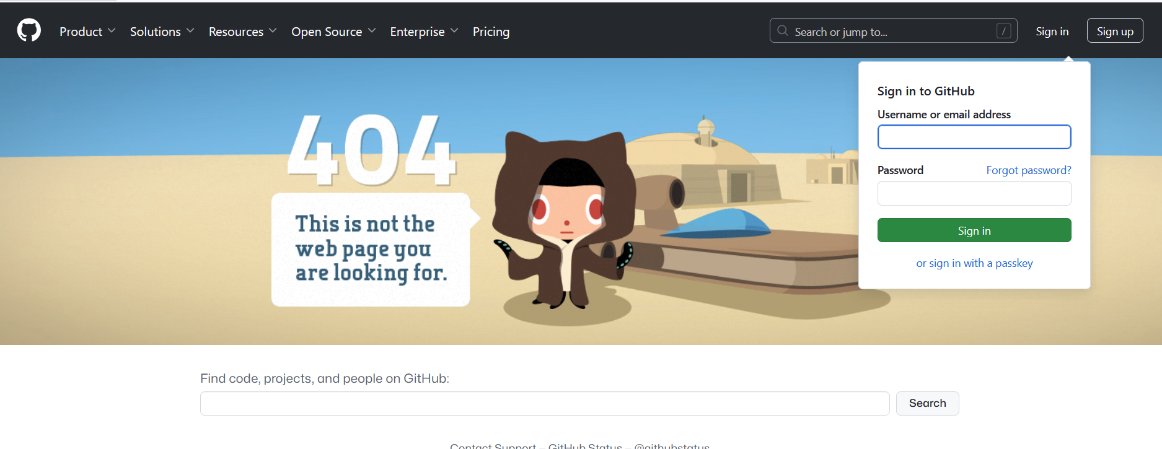1162x449 pixels.
Task: Expand the Resources menu
Action: pyautogui.click(x=242, y=32)
